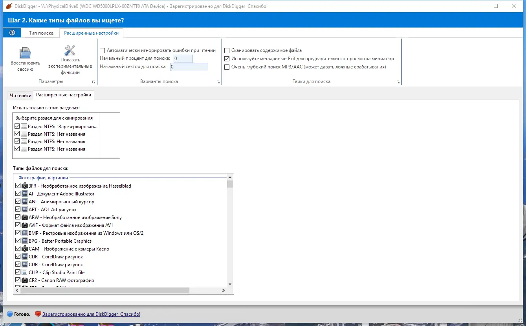Uncheck the CLIP Studio Paint checkbox
The image size is (526, 326).
coord(18,272)
